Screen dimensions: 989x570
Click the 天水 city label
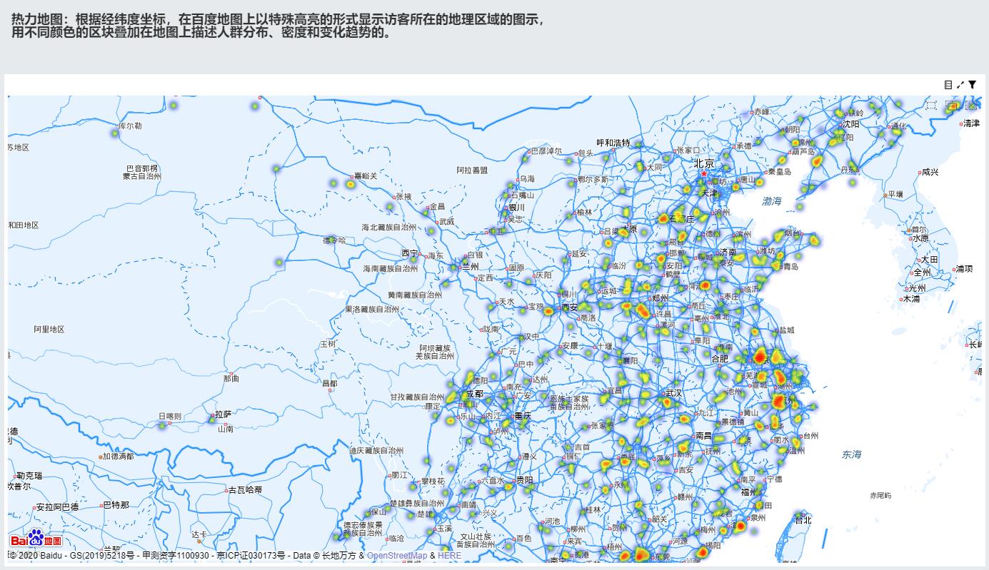[x=506, y=302]
